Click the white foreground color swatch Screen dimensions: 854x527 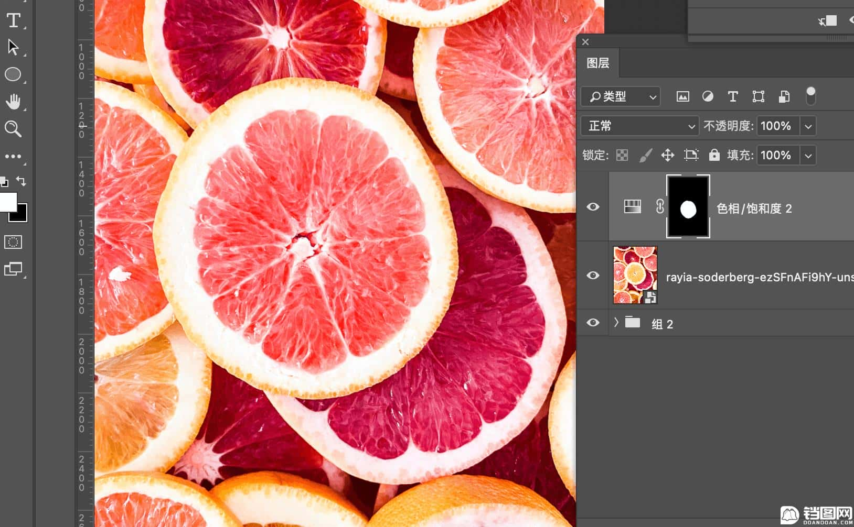pyautogui.click(x=7, y=201)
